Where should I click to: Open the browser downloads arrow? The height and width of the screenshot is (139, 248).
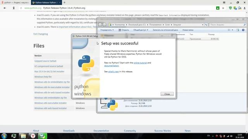pyautogui.click(x=245, y=8)
